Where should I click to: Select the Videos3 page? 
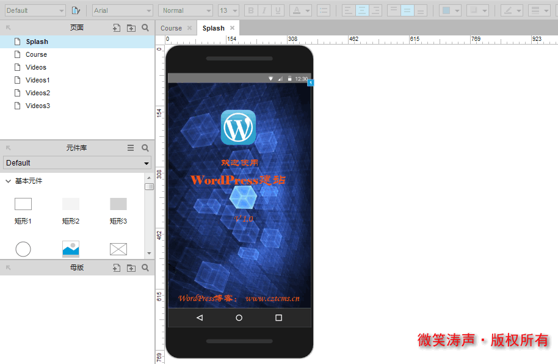77,106
